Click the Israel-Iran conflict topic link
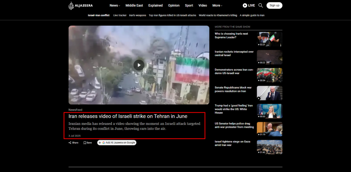The height and width of the screenshot is (172, 351). 99,15
